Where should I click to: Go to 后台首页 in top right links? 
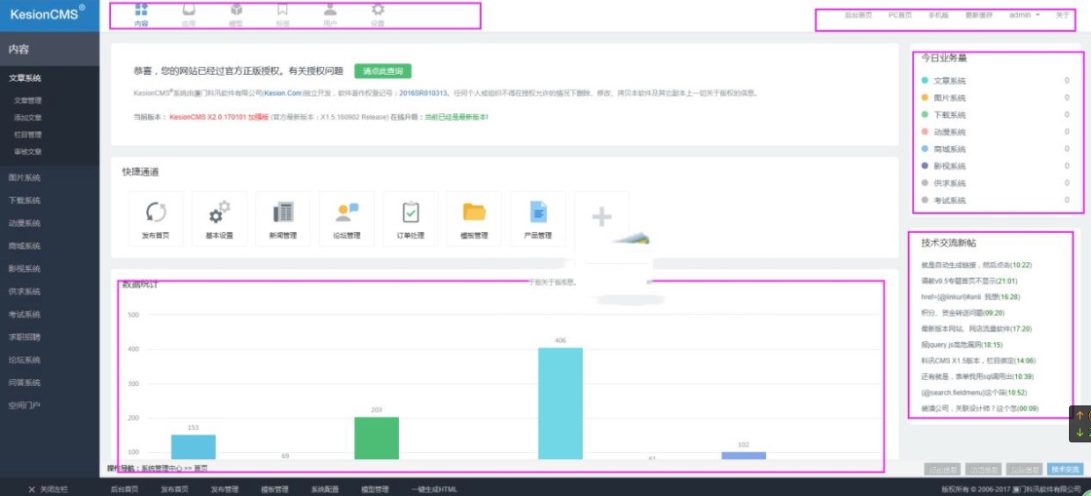pos(859,15)
